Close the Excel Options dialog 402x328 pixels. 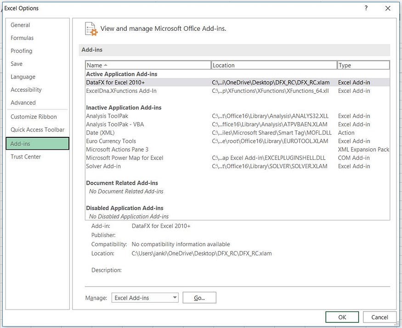click(388, 8)
